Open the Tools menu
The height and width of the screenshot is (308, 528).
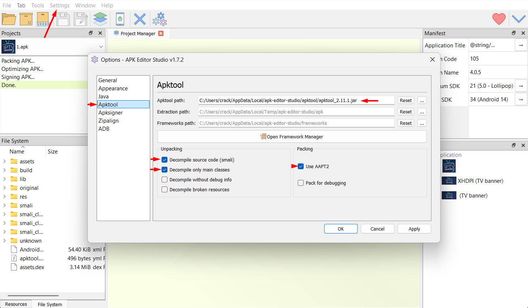click(37, 5)
